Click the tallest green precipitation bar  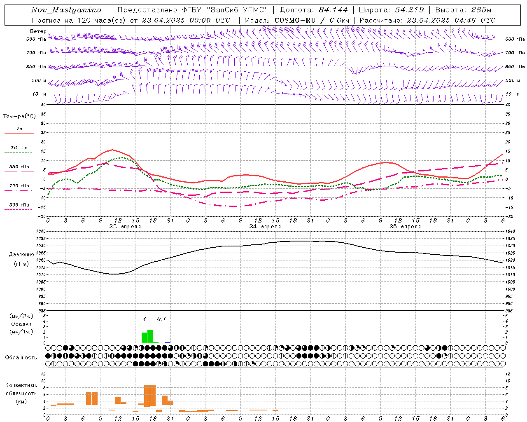coord(150,336)
